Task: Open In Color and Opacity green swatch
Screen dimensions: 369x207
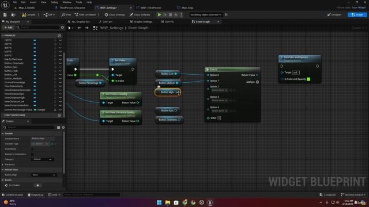Action: [308, 79]
